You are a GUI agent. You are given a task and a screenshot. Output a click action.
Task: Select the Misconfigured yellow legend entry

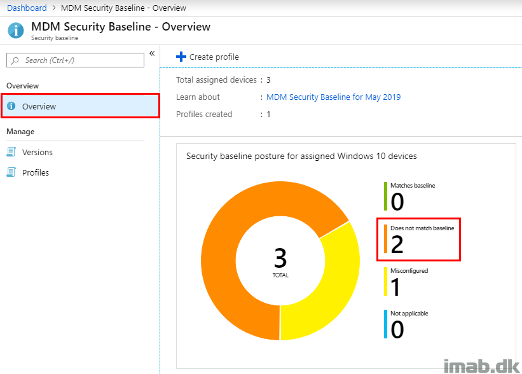406,282
